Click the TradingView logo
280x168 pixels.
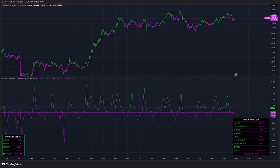(12, 164)
